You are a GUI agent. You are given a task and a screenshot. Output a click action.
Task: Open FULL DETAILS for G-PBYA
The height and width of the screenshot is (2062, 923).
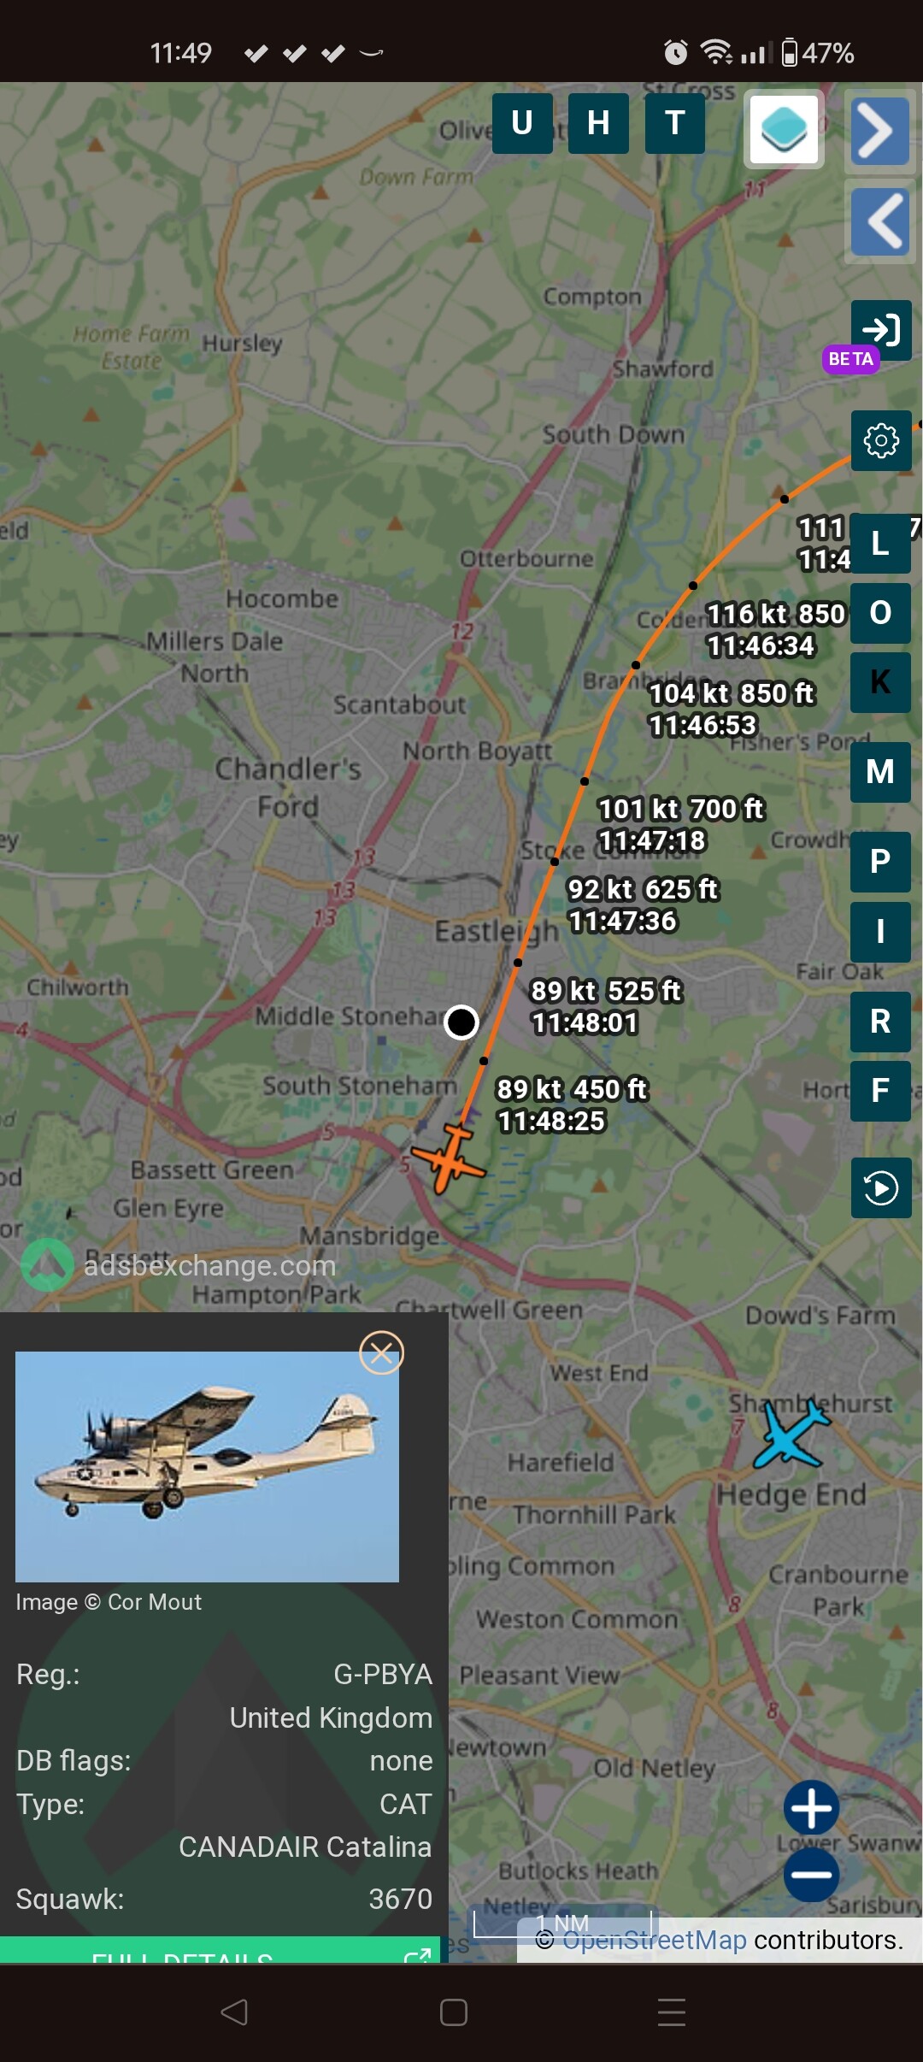(220, 1950)
